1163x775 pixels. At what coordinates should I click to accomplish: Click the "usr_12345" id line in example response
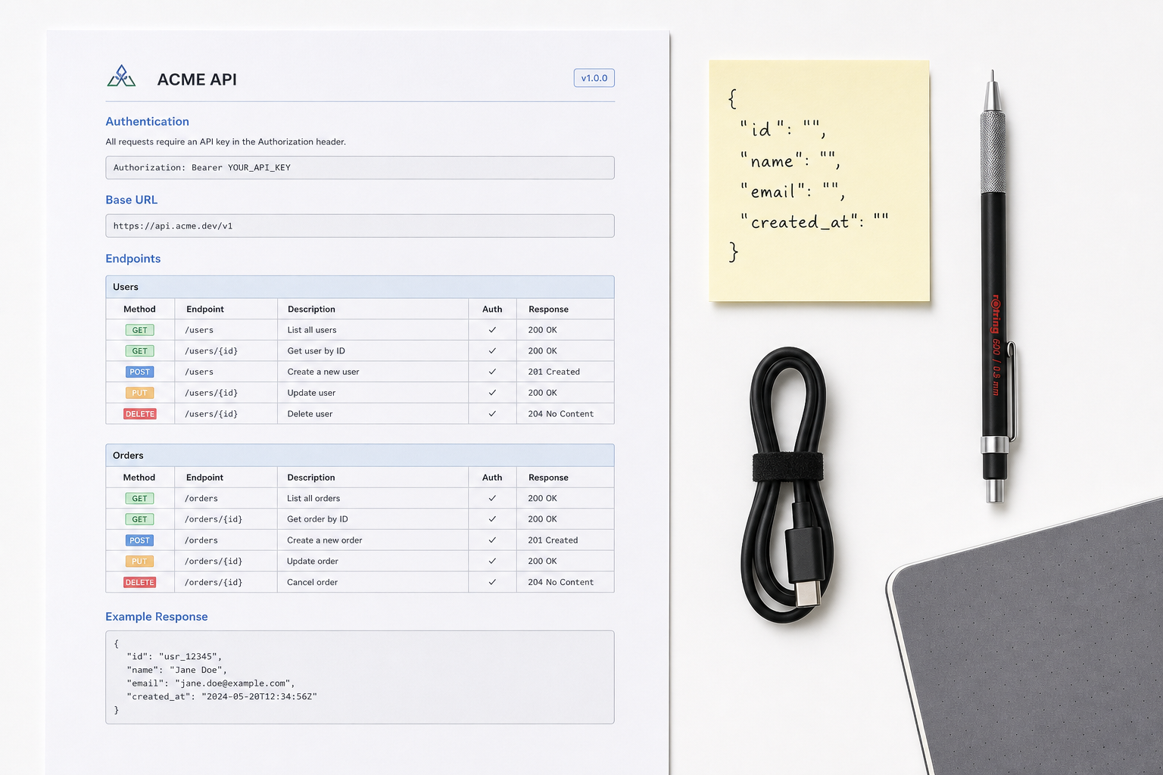(x=174, y=656)
